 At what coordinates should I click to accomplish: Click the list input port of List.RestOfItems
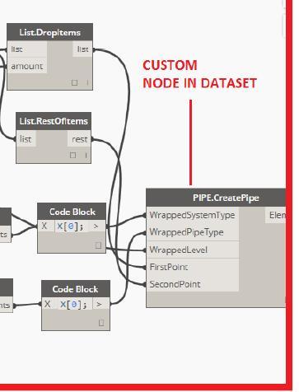(x=26, y=139)
